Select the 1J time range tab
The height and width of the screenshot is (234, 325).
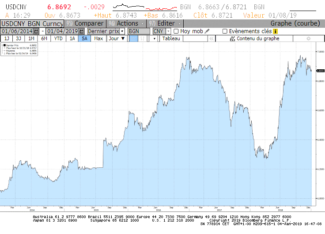coord(7,38)
